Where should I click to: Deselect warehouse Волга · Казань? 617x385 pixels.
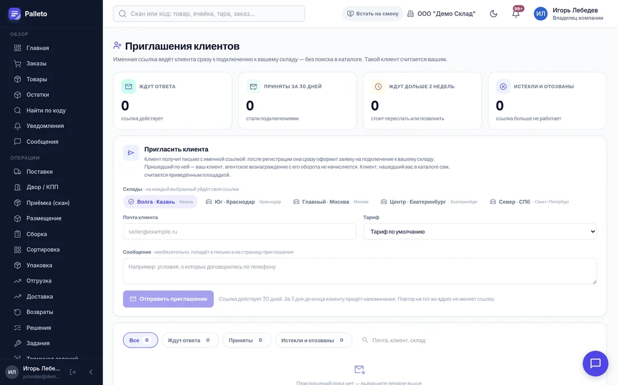click(160, 201)
